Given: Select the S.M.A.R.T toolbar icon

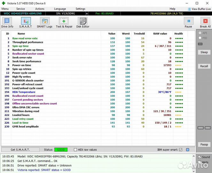Looking at the screenshot, I should 25,22.
